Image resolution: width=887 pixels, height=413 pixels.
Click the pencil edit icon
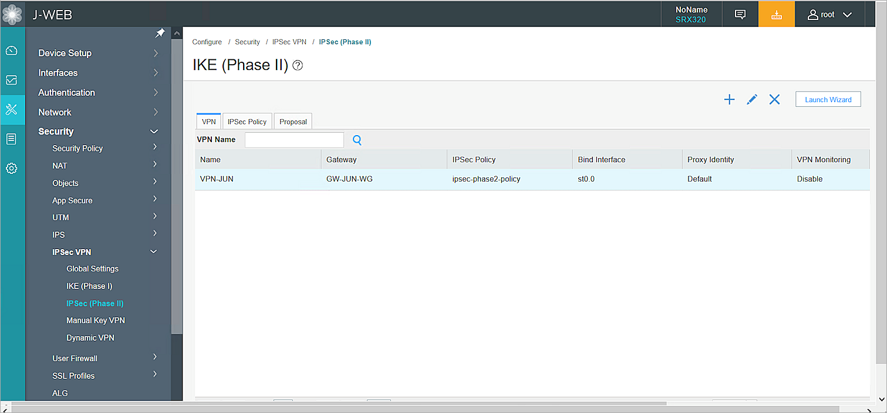coord(751,100)
